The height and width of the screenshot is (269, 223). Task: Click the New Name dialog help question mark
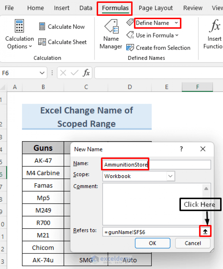coord(181,149)
